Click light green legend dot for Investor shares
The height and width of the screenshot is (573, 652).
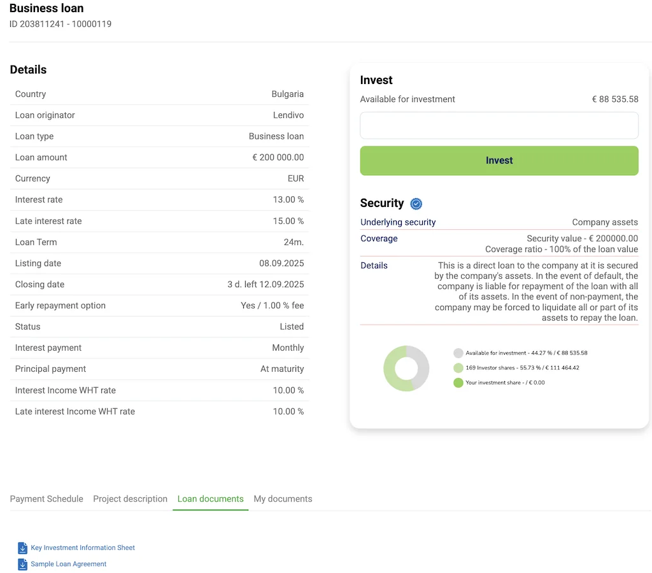[458, 368]
